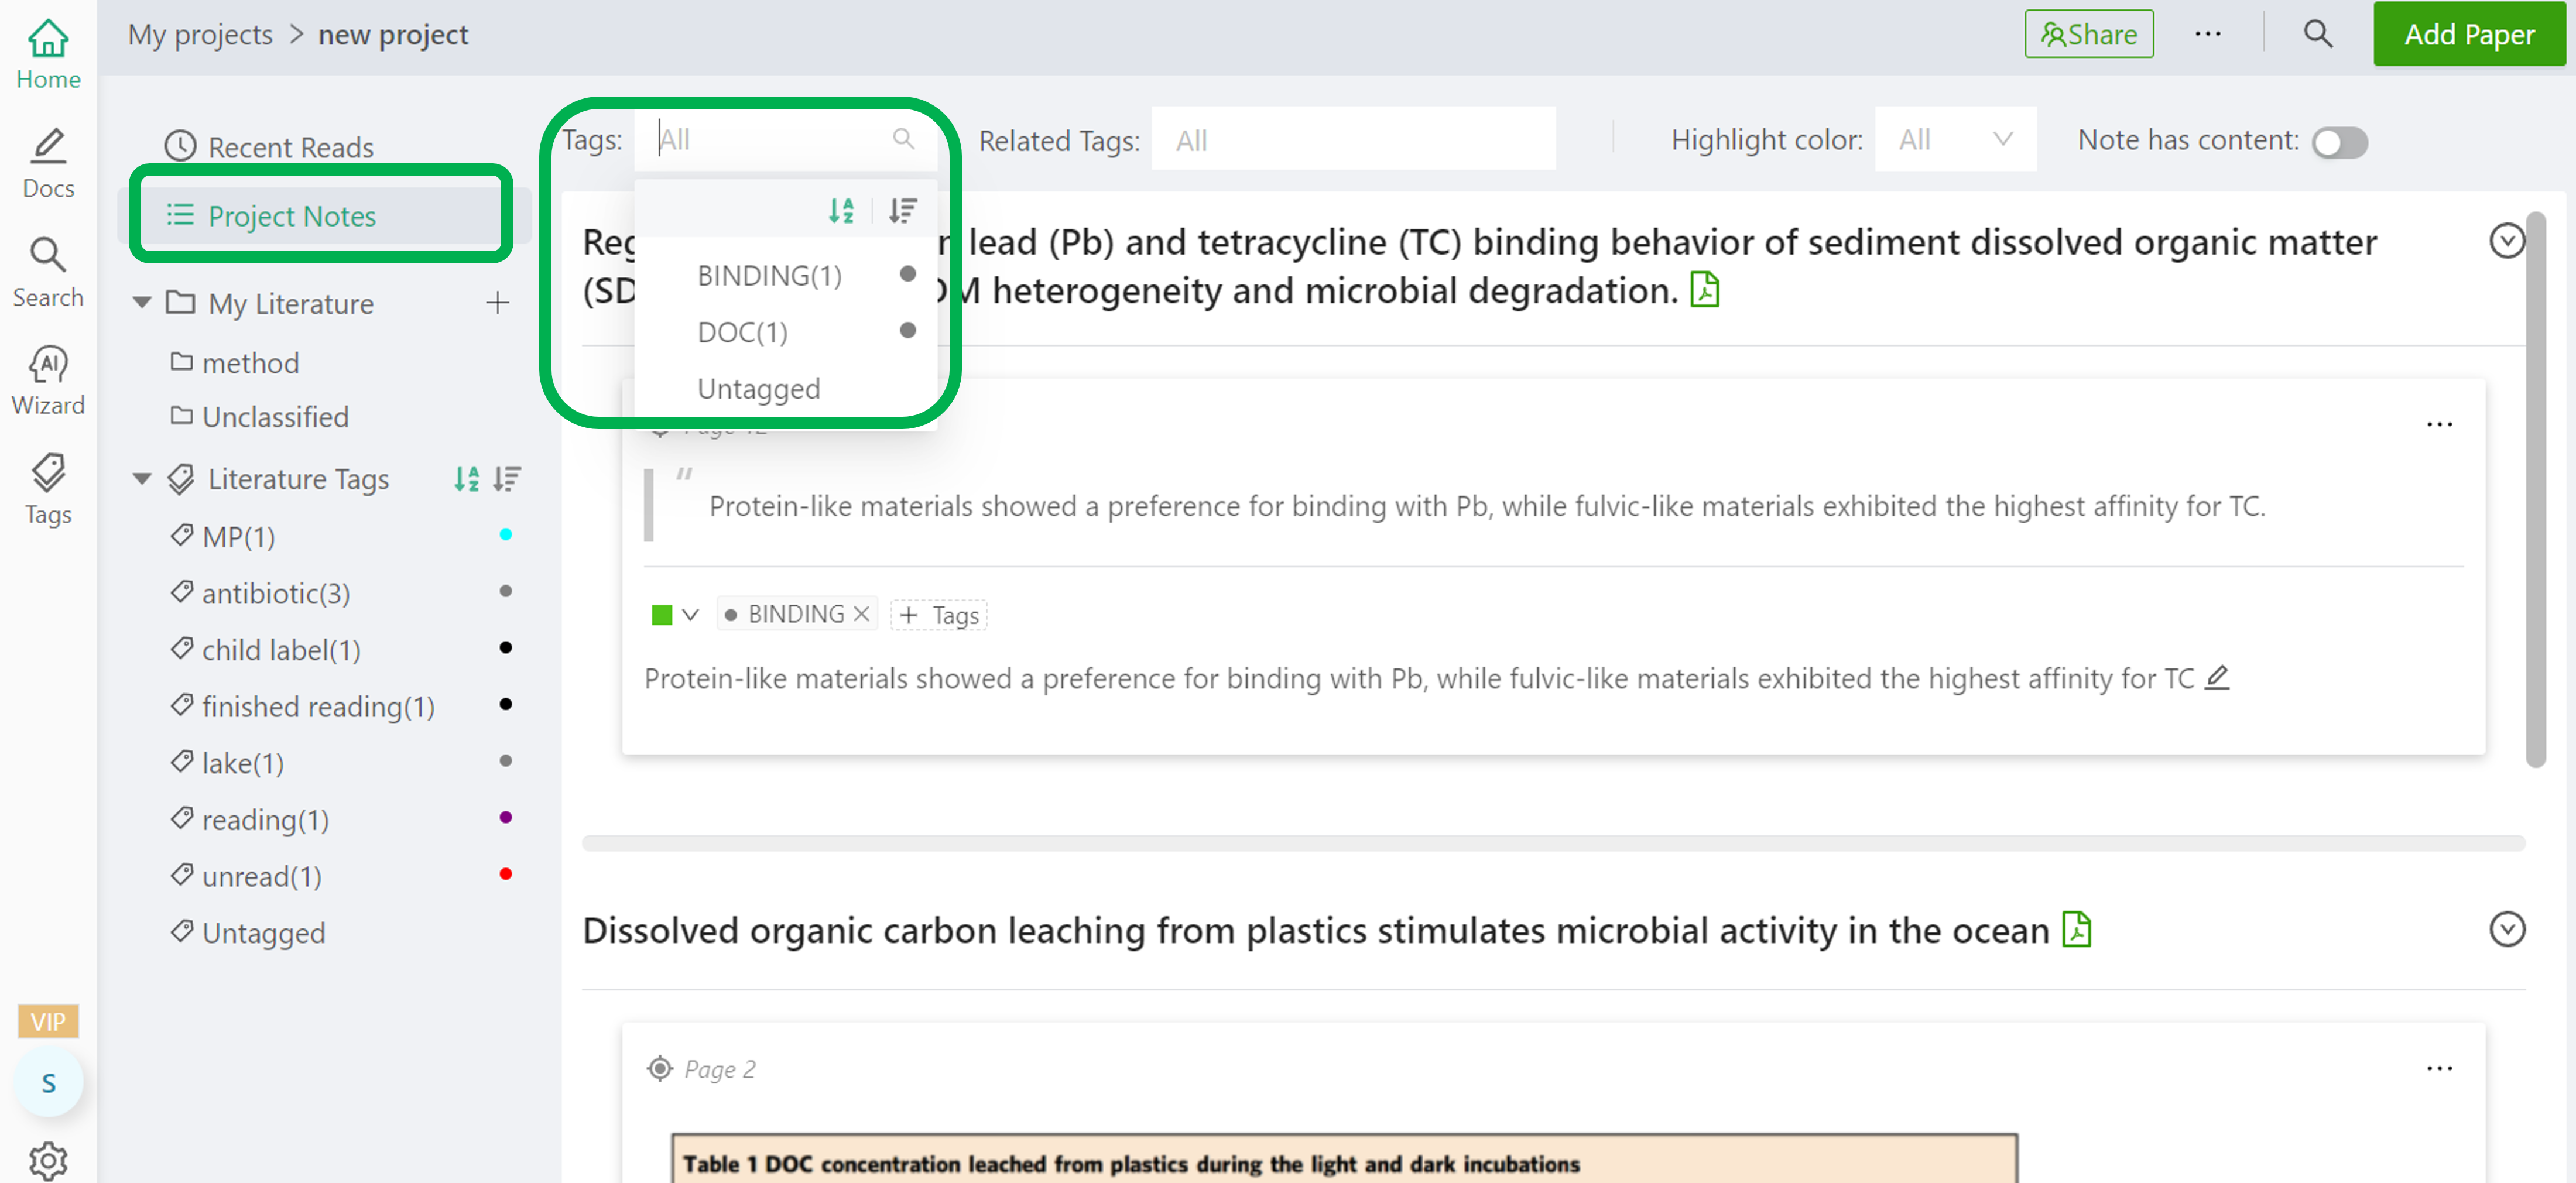Toggle Note has content switch
Image resolution: width=2576 pixels, height=1183 pixels.
[2339, 142]
